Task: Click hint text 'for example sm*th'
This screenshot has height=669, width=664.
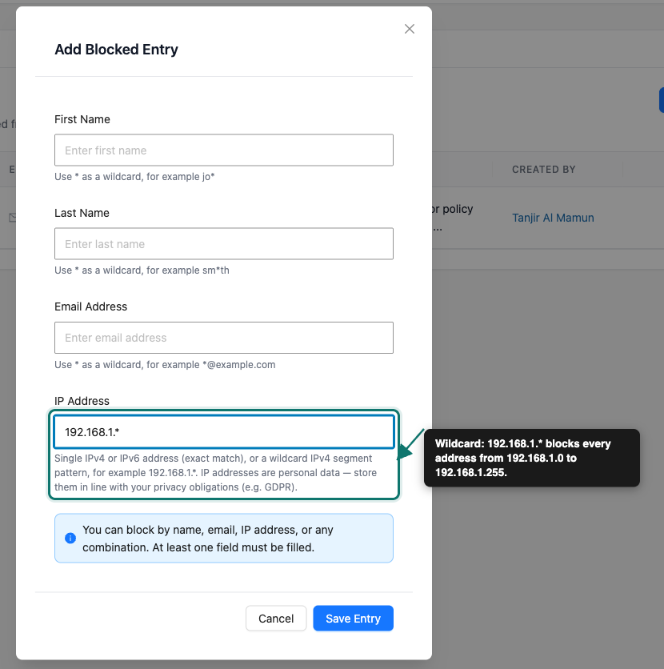Action: (188, 270)
